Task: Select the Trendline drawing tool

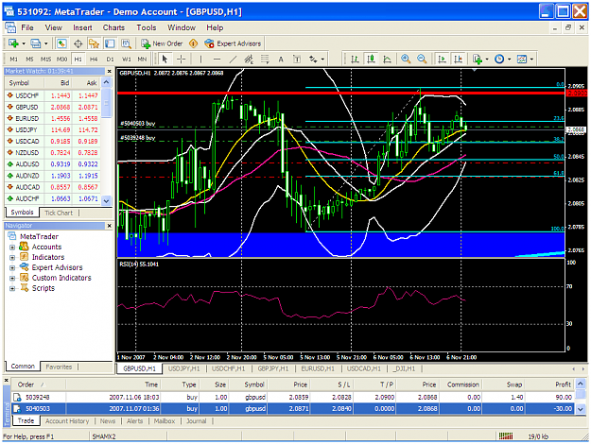Action: (233, 60)
